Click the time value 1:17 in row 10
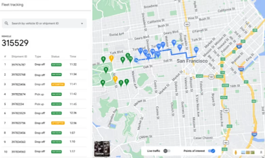 pyautogui.click(x=72, y=152)
